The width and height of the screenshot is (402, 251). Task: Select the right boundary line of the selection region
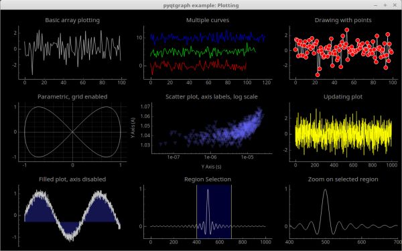coord(231,212)
